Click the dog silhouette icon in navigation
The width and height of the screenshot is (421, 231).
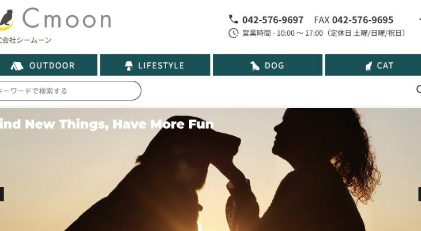254,66
